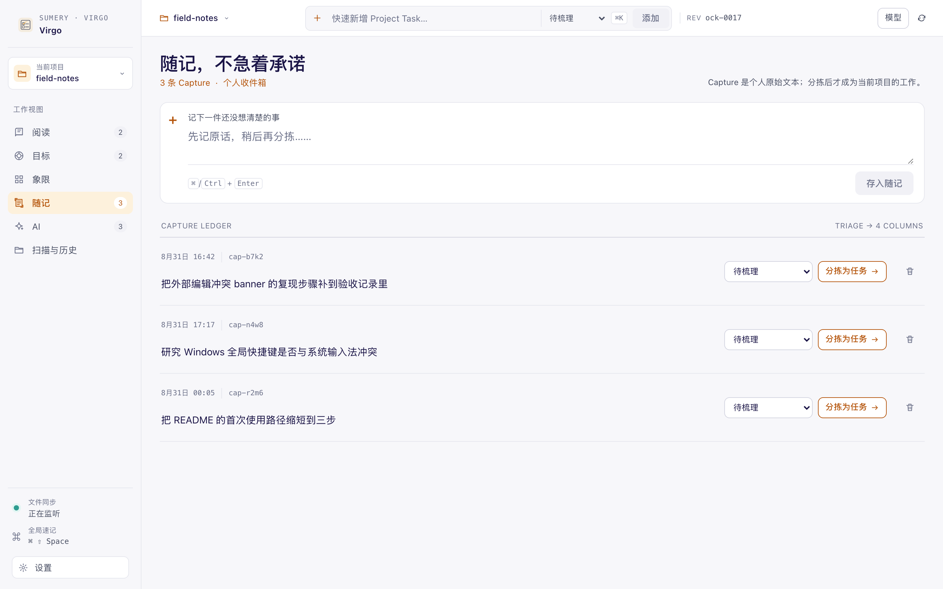Click the 模型 button
The image size is (943, 589).
tap(893, 18)
